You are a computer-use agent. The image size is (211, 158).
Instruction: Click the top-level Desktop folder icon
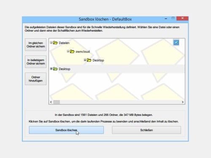[x=55, y=69]
